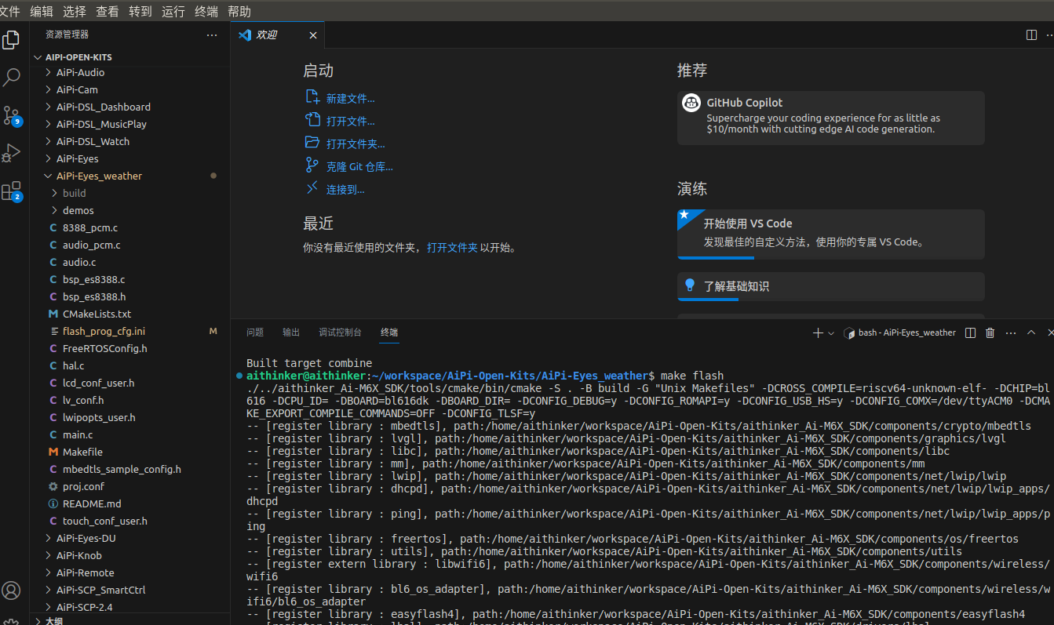Open the 开始使用 VS Code walkthrough
The width and height of the screenshot is (1054, 625).
(831, 234)
